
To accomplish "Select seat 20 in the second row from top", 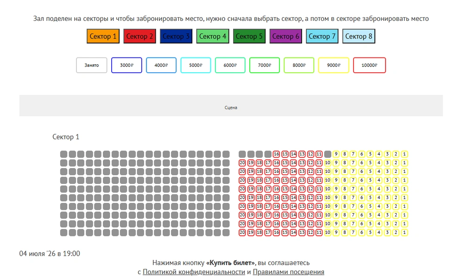I will [x=242, y=163].
